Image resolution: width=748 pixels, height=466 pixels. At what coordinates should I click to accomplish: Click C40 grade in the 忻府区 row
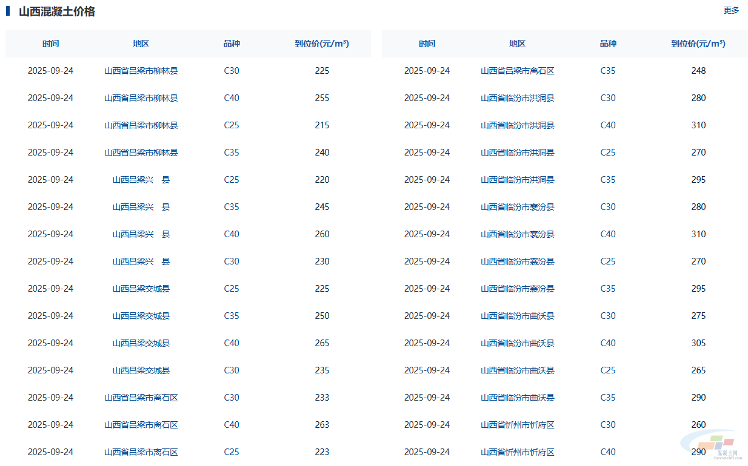click(x=608, y=452)
